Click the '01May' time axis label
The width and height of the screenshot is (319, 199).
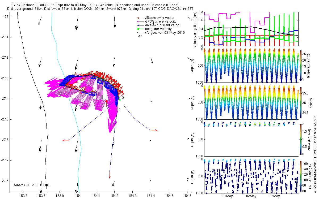(228, 196)
